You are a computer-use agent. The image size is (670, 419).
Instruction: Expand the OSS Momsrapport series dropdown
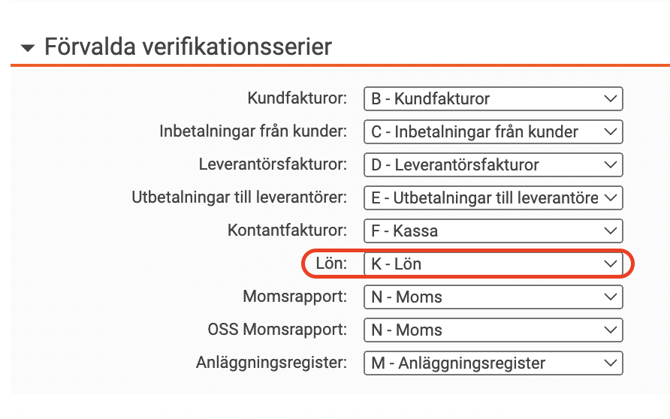[493, 330]
